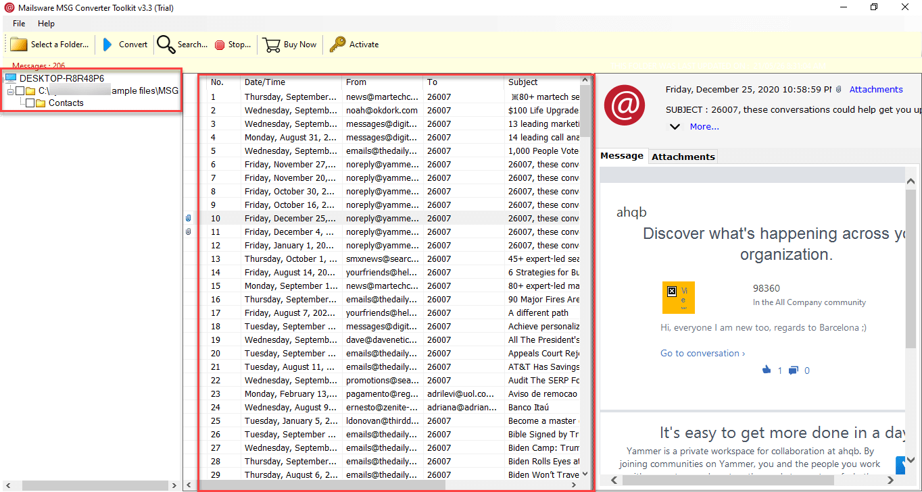
Task: Click the Buy Now button label
Action: pyautogui.click(x=300, y=45)
